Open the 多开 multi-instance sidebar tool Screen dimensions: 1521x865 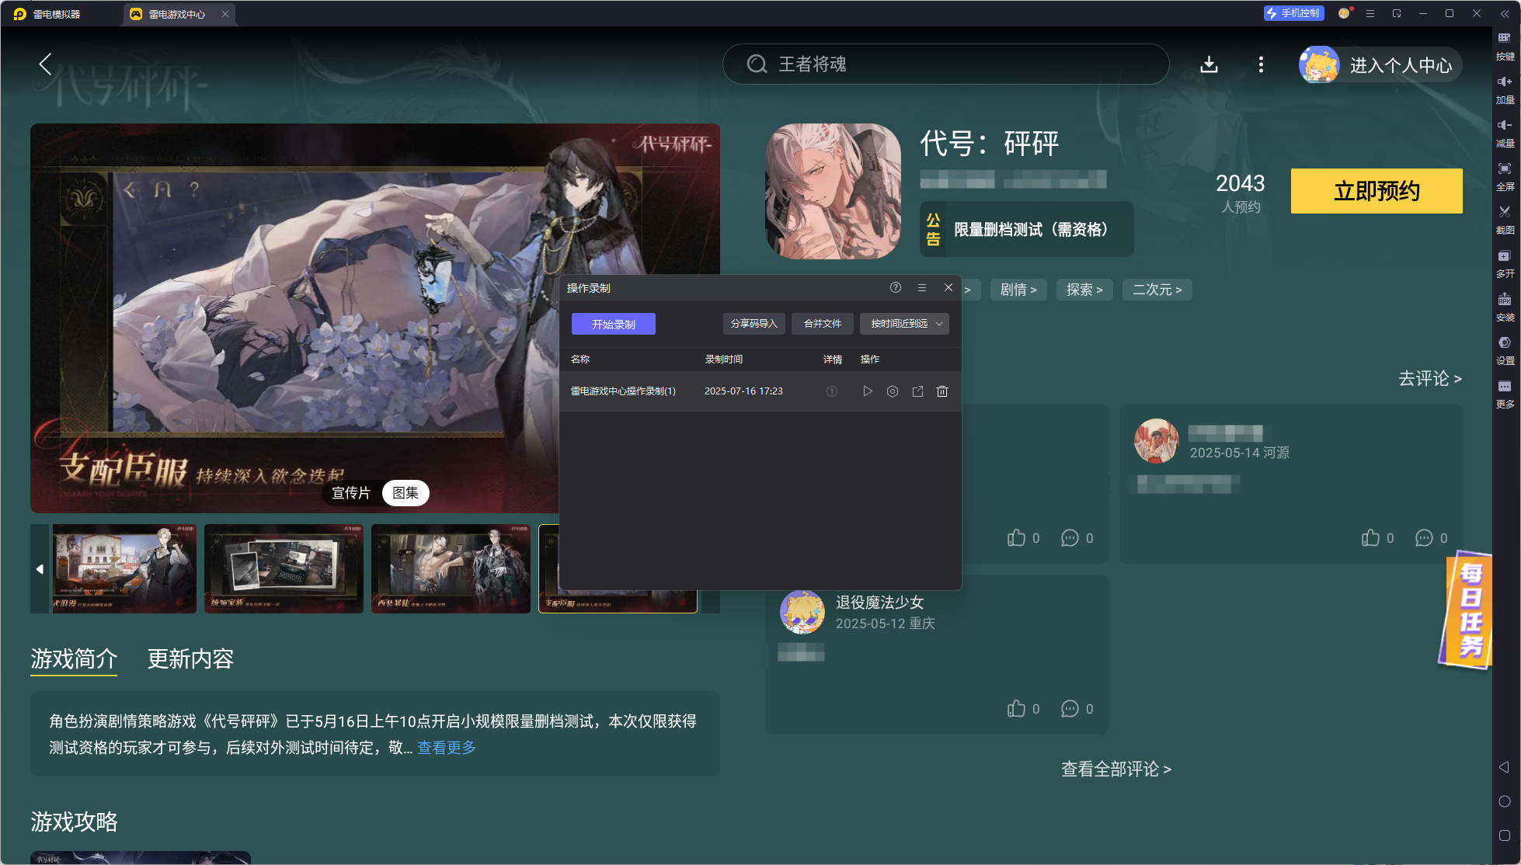point(1505,262)
